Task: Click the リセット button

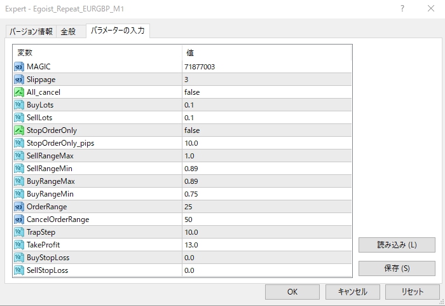Action: pyautogui.click(x=413, y=292)
